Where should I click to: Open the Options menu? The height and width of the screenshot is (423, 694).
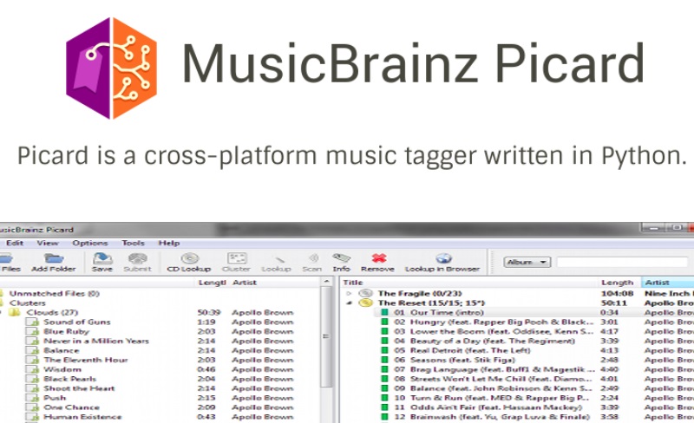click(90, 243)
